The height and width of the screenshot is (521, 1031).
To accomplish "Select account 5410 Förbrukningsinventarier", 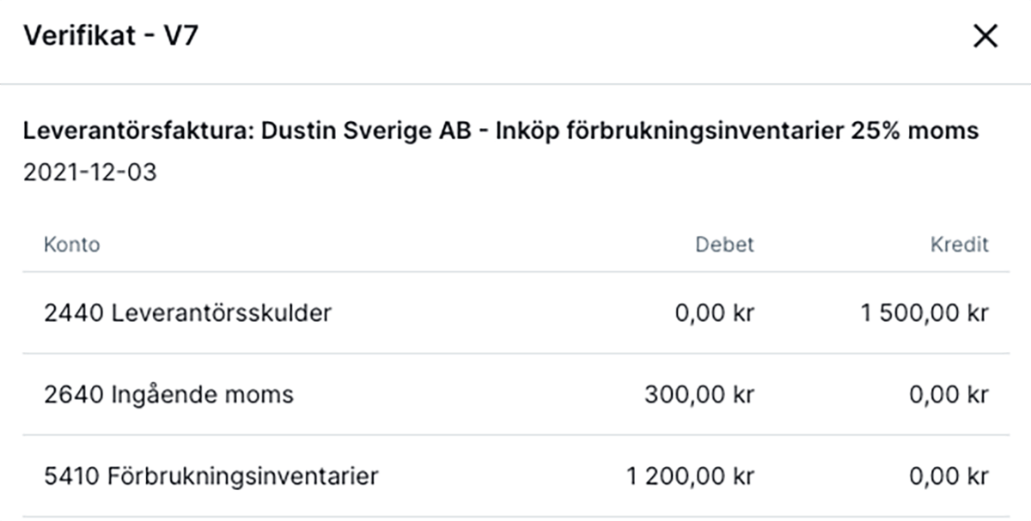I will 210,476.
